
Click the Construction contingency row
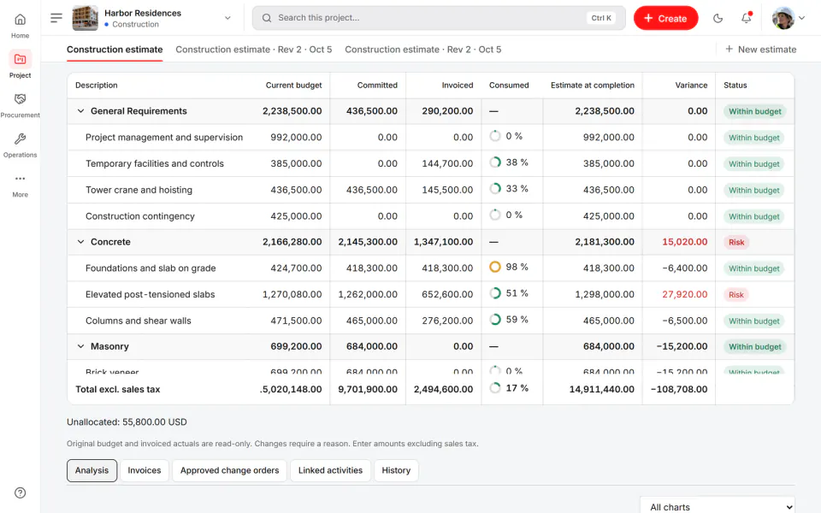[430, 216]
